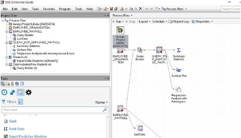Change the Name sort order

click(x=102, y=102)
